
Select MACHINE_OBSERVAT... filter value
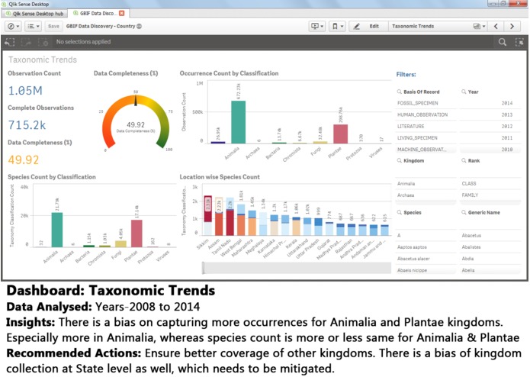coord(426,149)
